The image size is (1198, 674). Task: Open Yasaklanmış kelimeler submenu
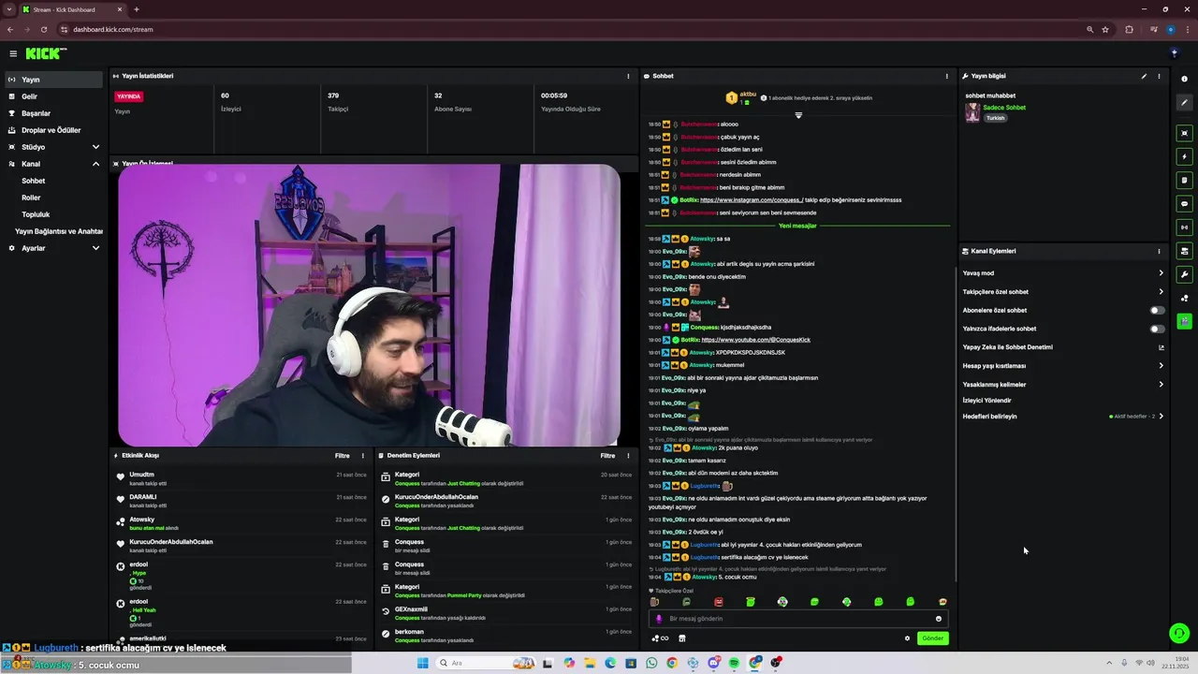1063,385
